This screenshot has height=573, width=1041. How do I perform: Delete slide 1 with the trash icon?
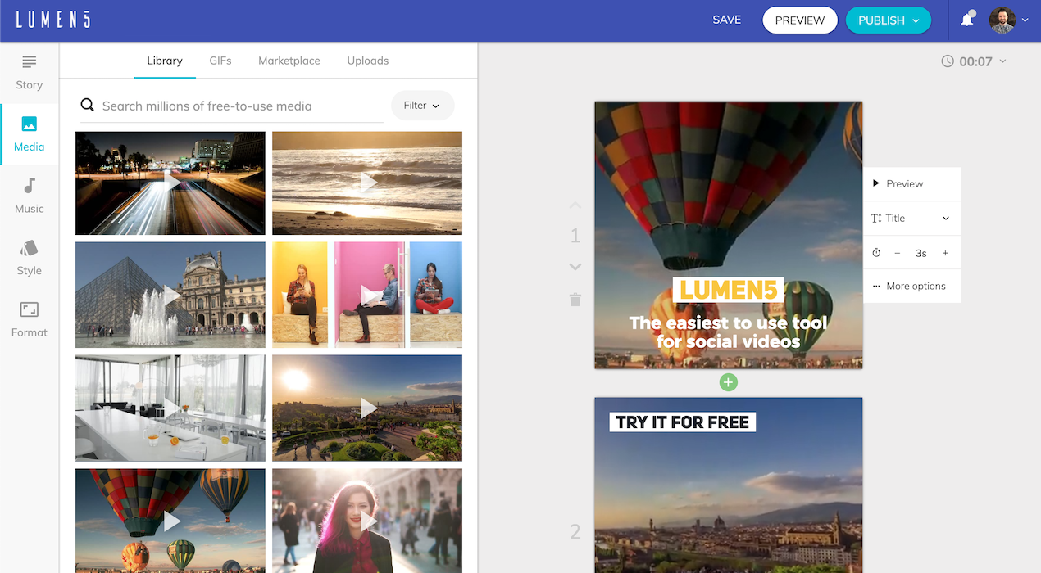tap(575, 300)
